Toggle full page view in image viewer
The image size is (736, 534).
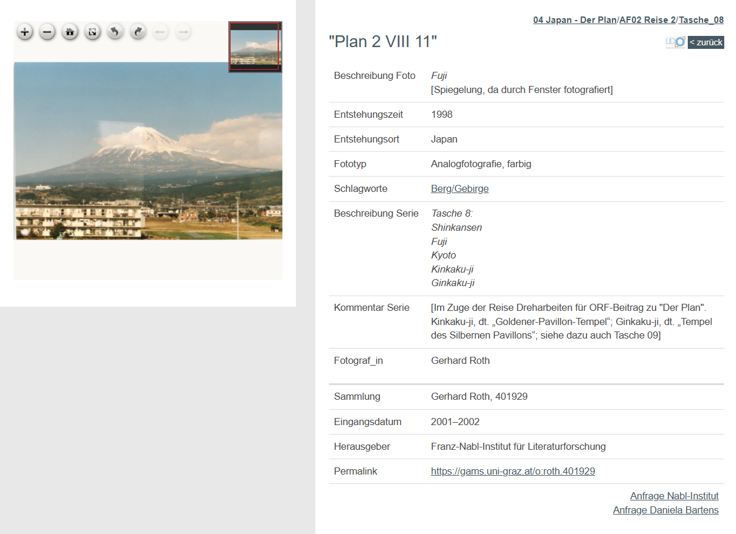(92, 32)
